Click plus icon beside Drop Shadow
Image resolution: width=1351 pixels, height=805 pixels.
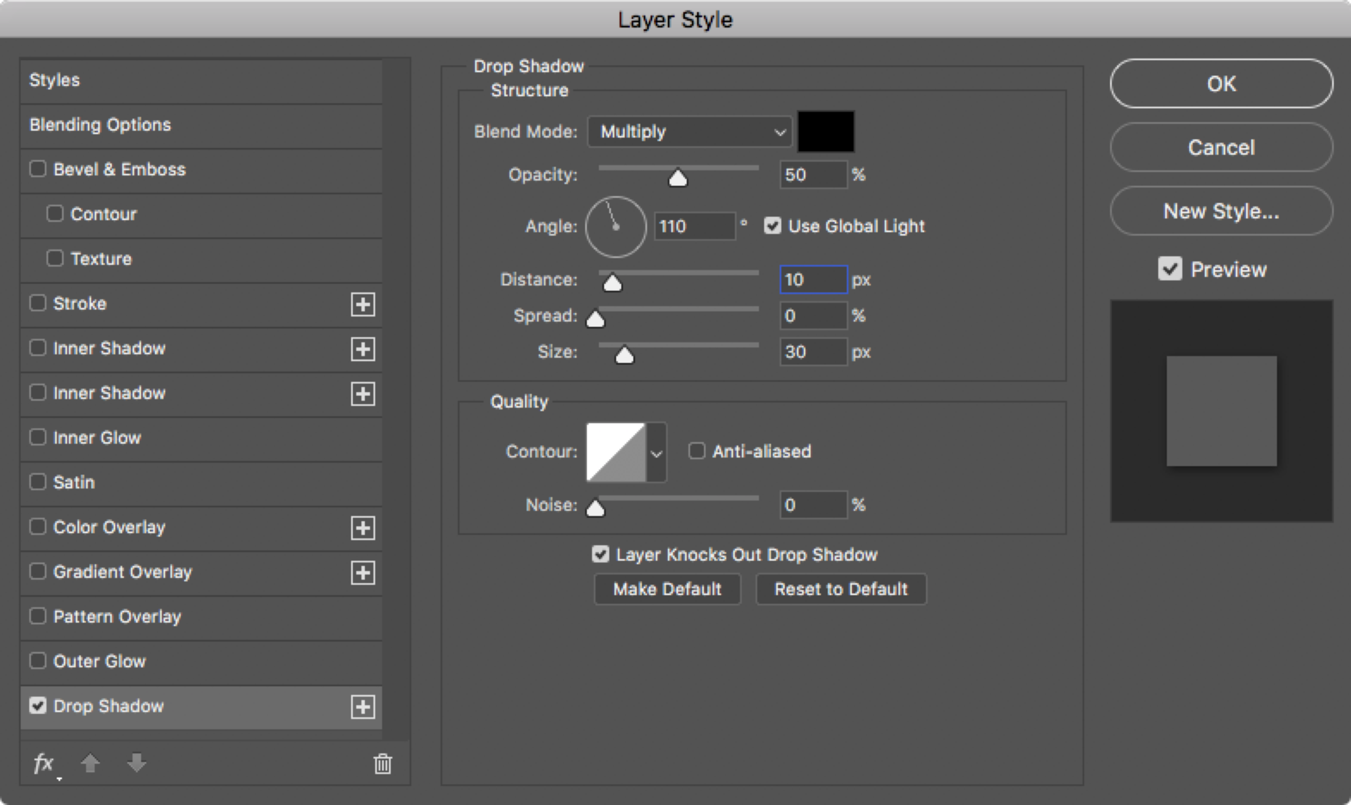tap(363, 706)
